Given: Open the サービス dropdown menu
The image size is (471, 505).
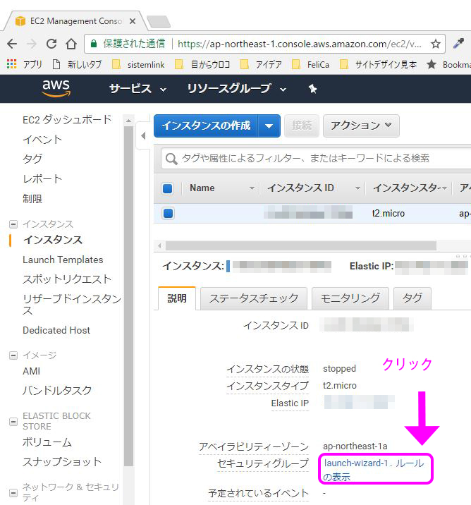Looking at the screenshot, I should coord(137,89).
